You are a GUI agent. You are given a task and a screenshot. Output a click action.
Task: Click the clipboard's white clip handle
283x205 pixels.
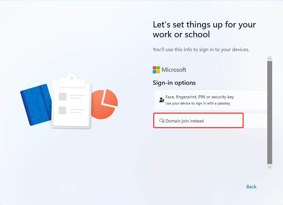point(72,80)
